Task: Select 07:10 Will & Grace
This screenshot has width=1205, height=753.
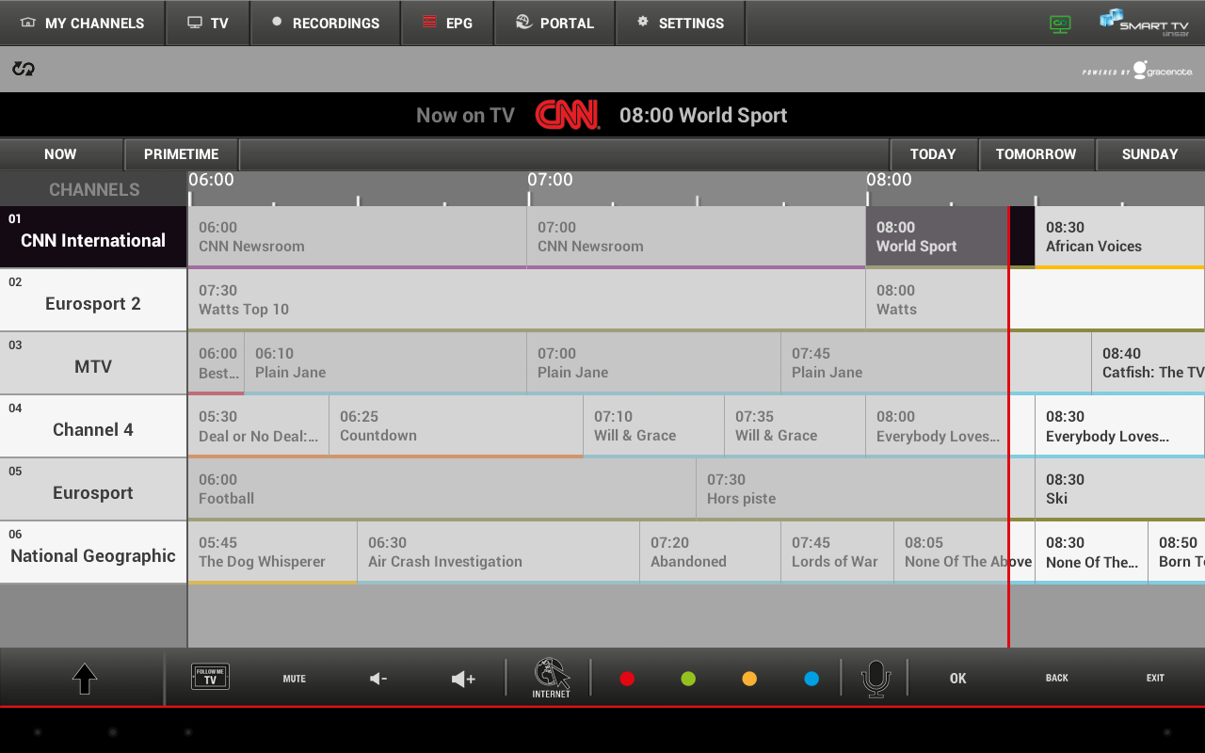Action: click(653, 426)
